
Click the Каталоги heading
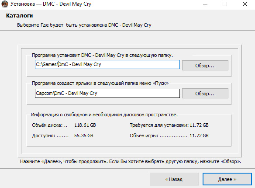tap(20, 16)
